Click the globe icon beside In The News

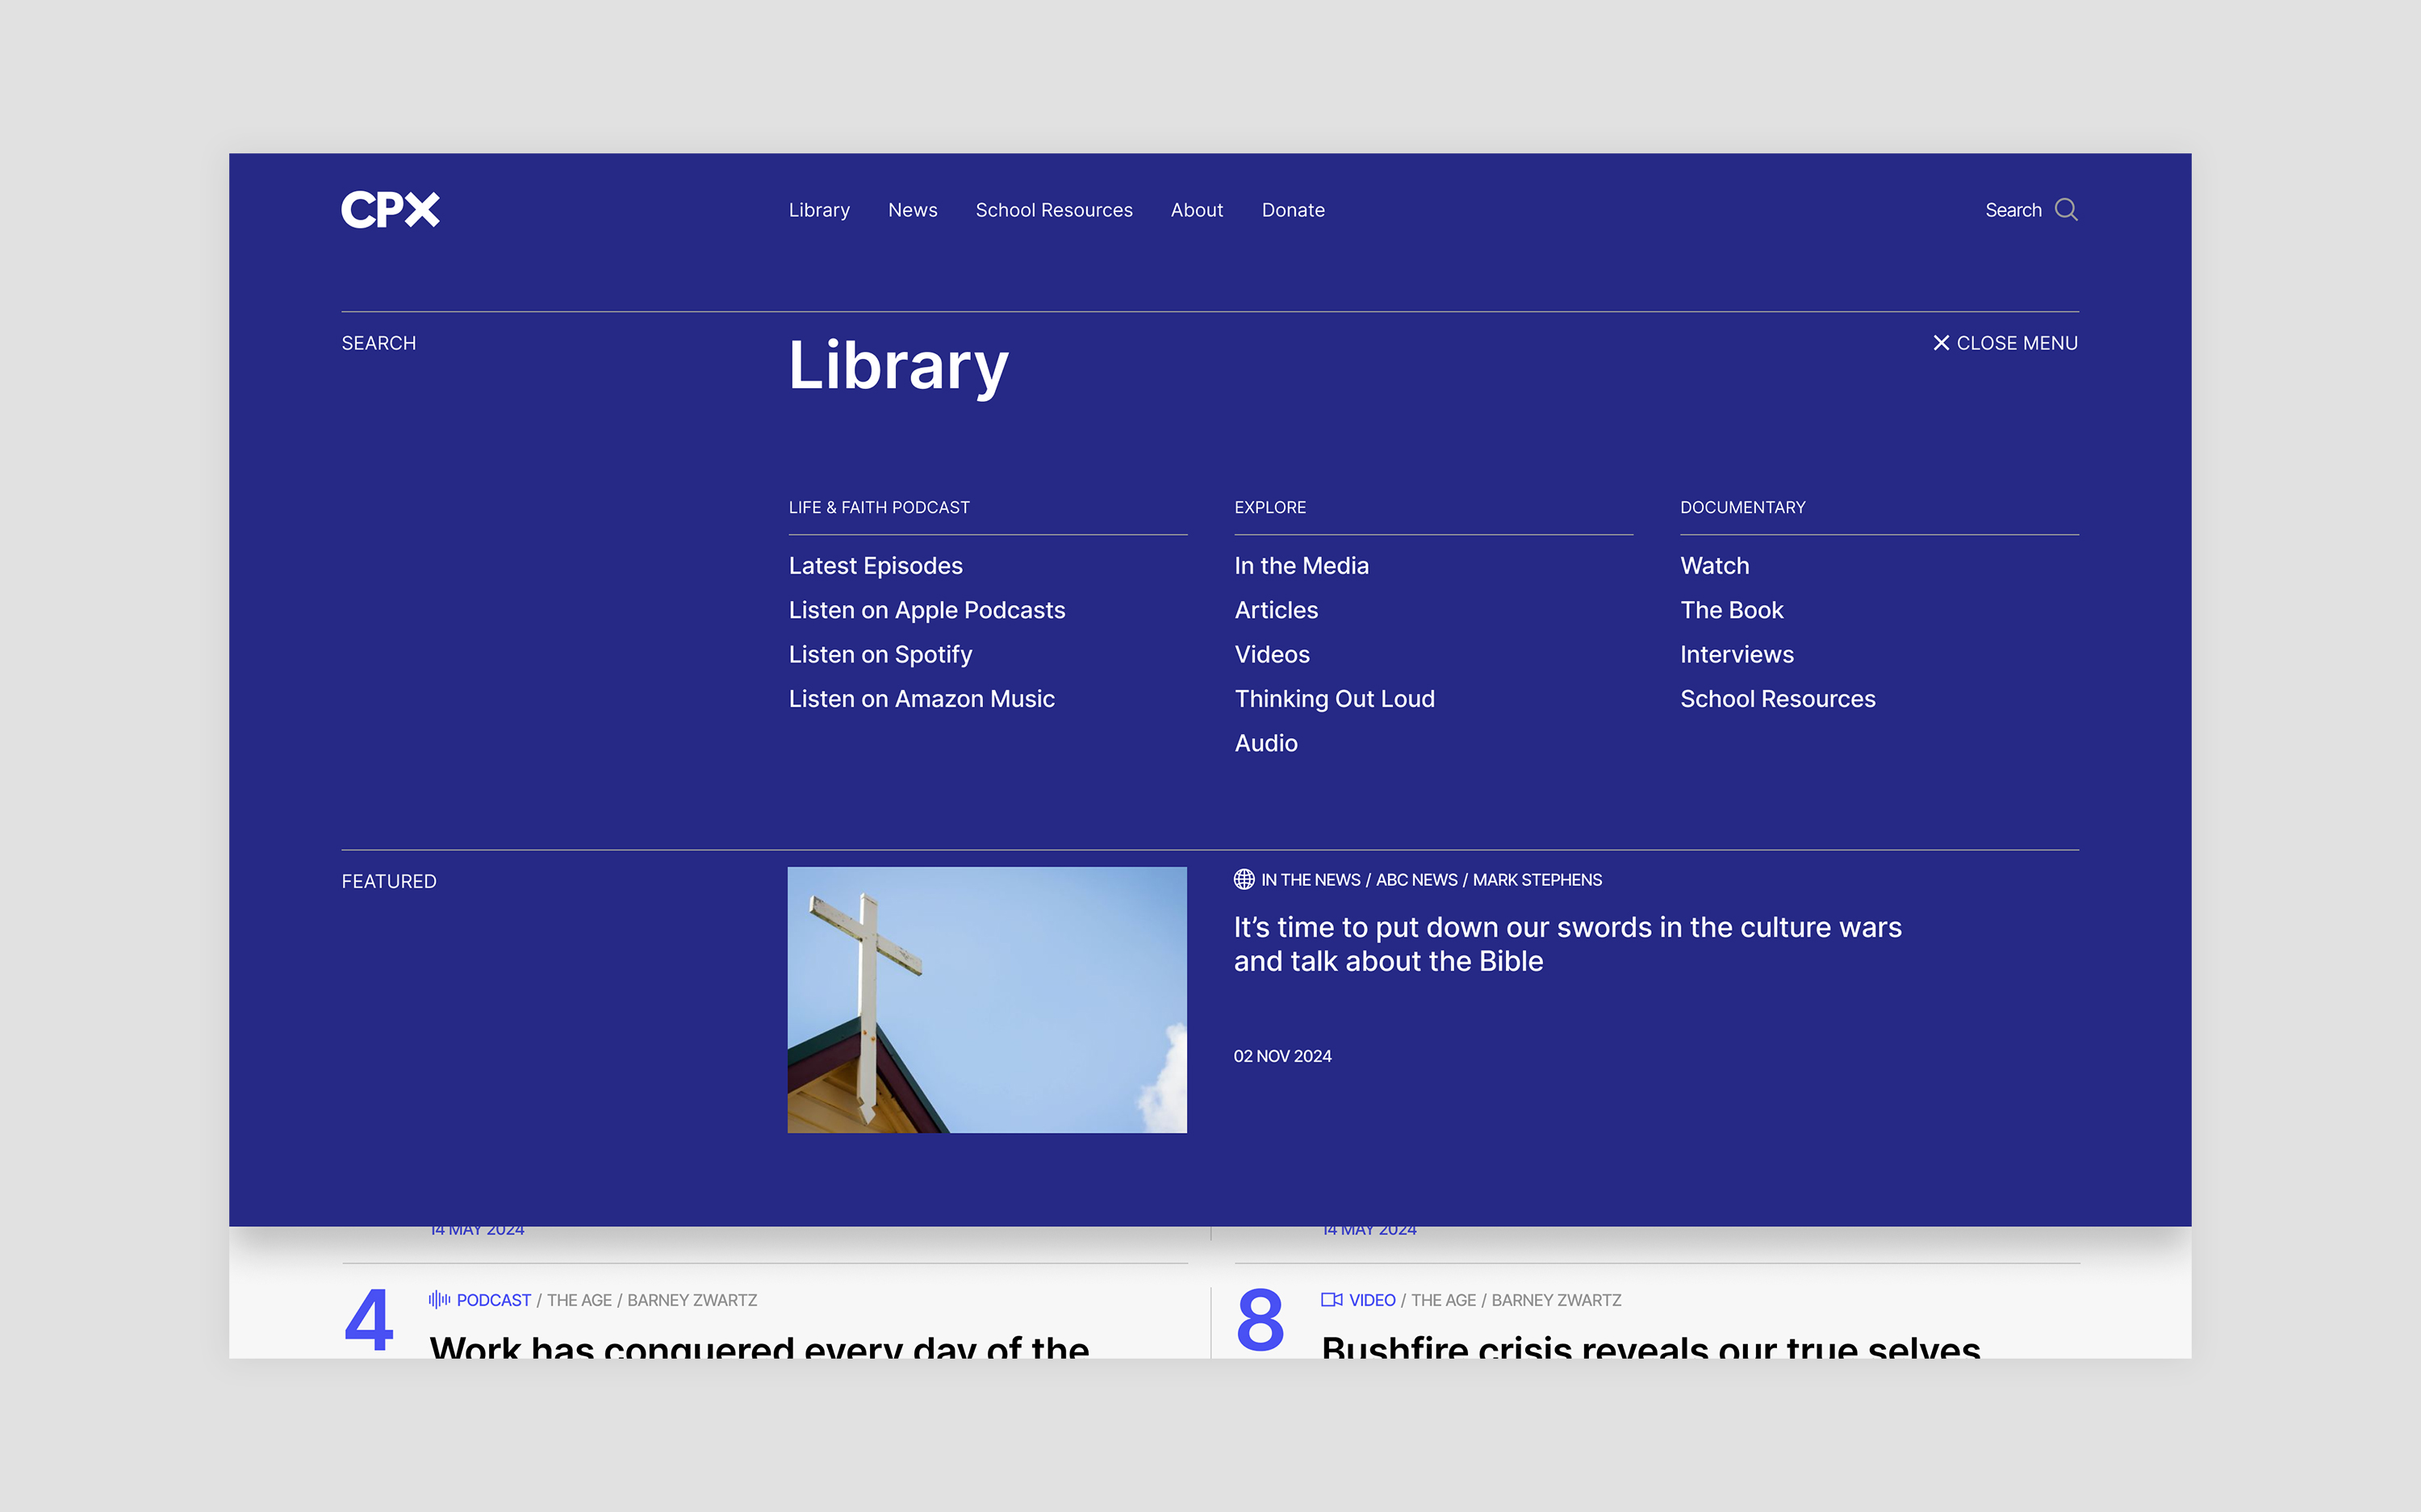tap(1243, 879)
